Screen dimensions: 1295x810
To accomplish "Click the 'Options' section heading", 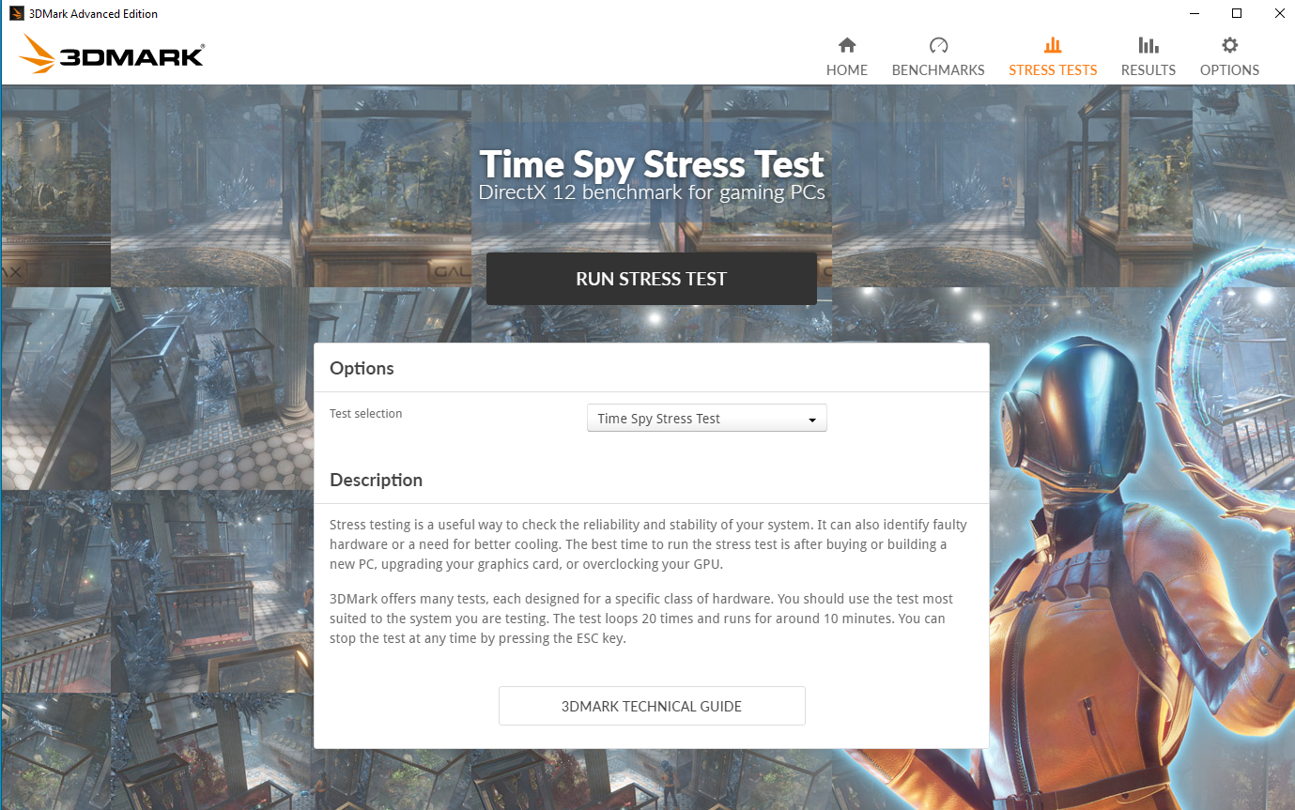I will click(x=362, y=368).
